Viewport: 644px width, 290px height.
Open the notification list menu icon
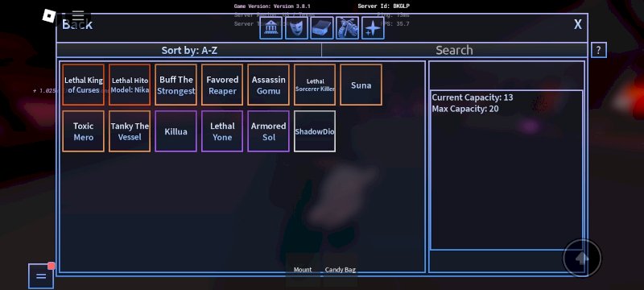point(41,275)
